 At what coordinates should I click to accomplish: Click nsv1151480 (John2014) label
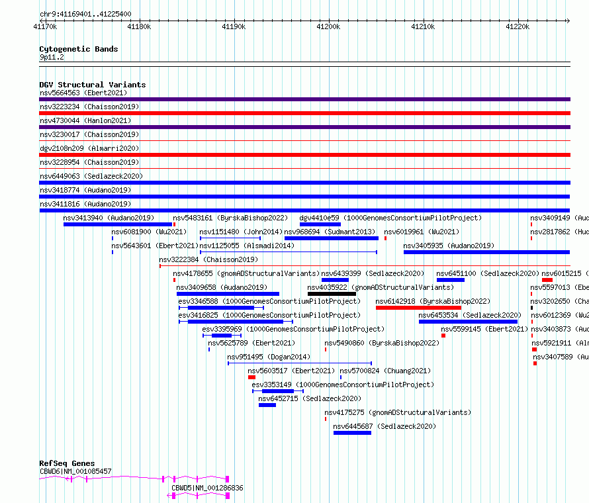click(241, 232)
